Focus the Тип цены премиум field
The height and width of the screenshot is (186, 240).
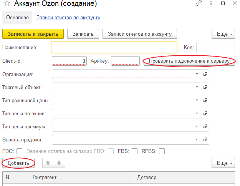click(x=122, y=126)
